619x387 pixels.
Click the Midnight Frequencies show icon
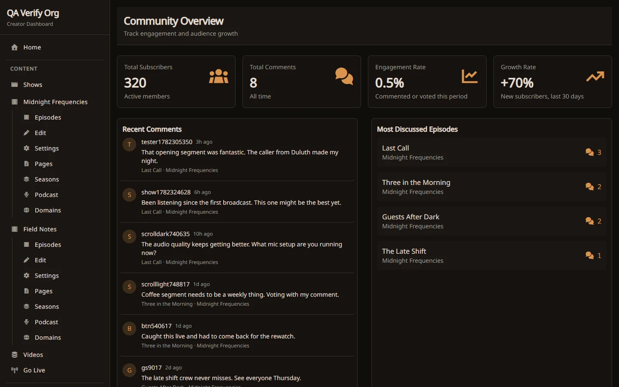[15, 102]
